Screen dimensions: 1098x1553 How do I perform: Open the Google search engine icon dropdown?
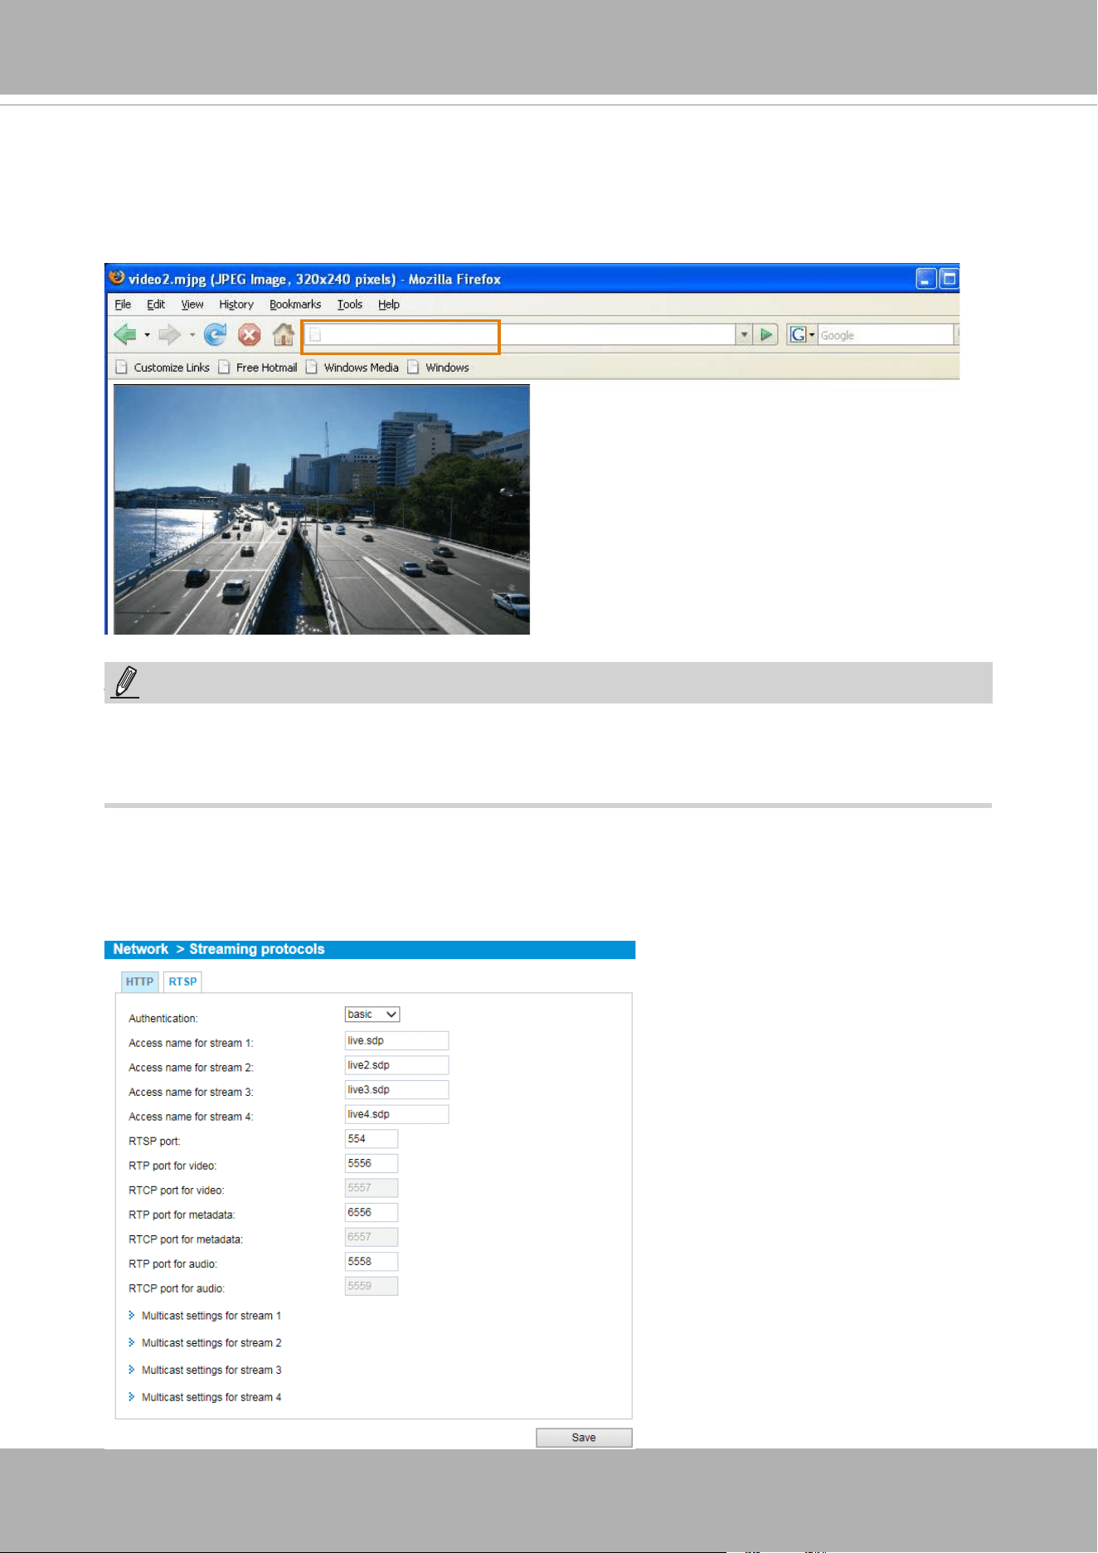pyautogui.click(x=802, y=335)
